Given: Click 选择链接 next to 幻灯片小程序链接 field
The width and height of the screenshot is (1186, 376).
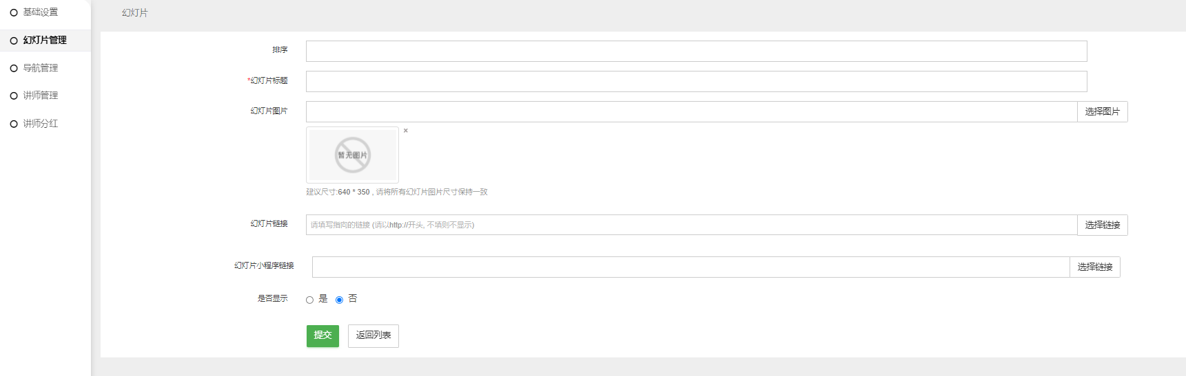Looking at the screenshot, I should 1095,267.
